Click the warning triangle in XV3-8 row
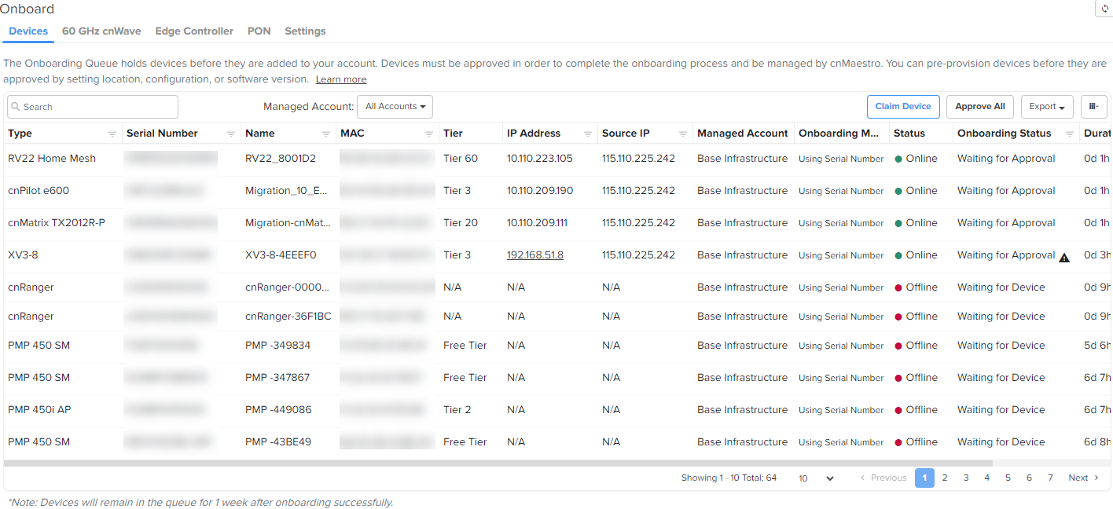 click(x=1064, y=257)
